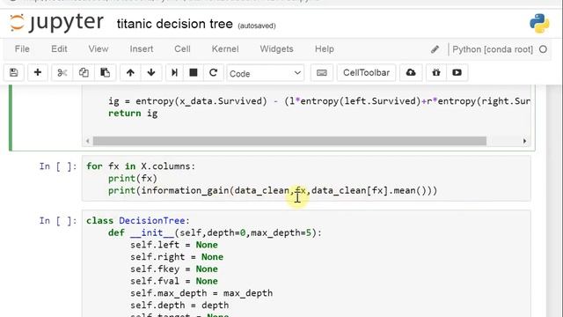Click the return ig line
Viewport: 563px width, 317px height.
point(133,114)
